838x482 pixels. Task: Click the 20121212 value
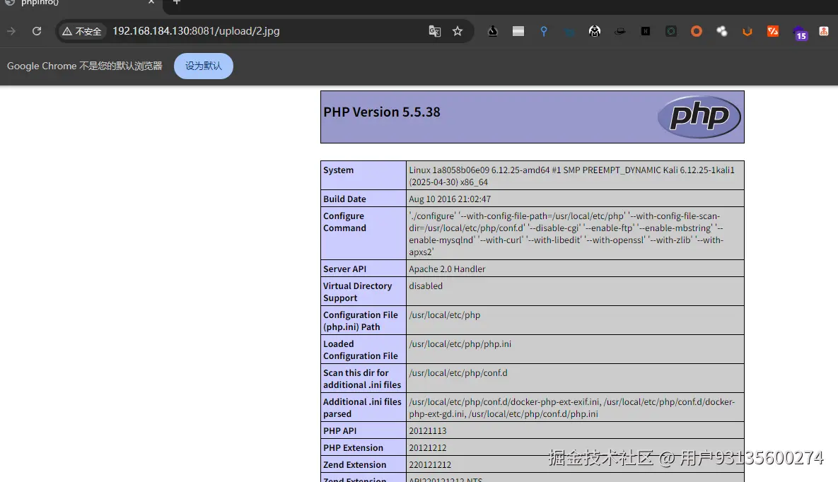pyautogui.click(x=428, y=448)
